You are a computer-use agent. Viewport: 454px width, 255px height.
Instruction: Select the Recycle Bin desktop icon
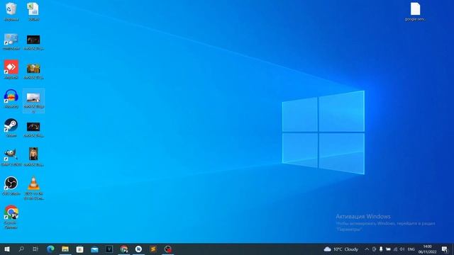point(11,11)
